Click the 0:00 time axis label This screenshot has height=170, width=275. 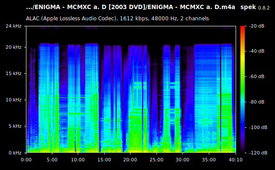point(26,160)
